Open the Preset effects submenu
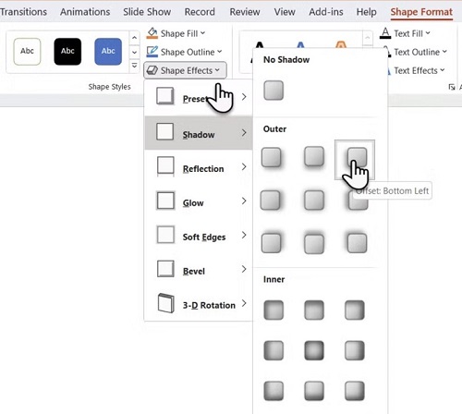Viewport: 462px width, 414px height. (199, 98)
